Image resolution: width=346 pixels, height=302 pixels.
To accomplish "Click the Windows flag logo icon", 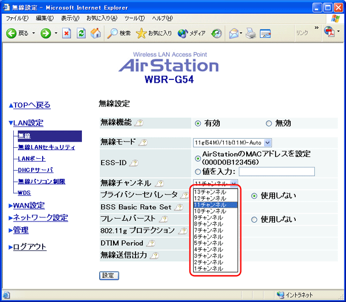I will [x=336, y=19].
